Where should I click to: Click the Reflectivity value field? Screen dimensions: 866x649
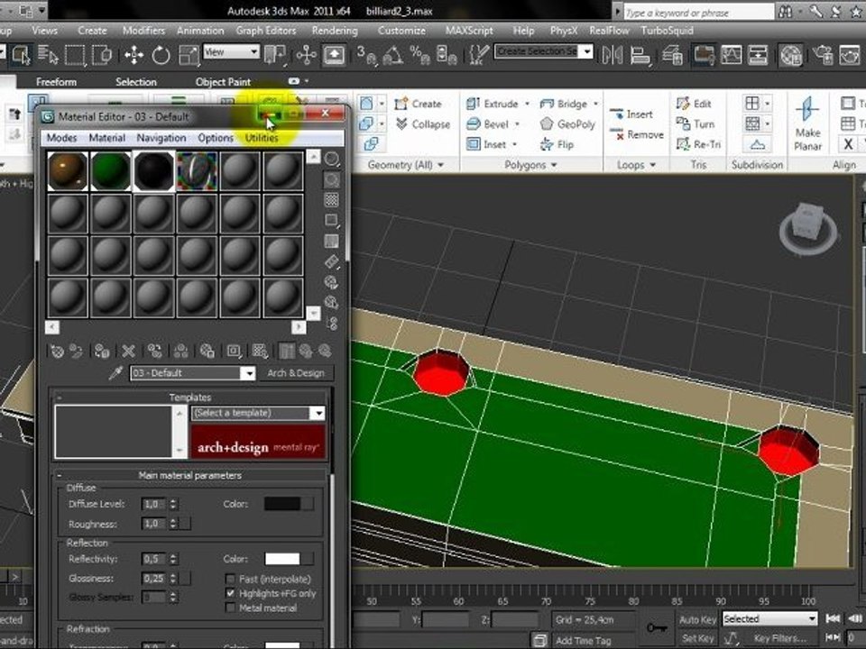153,559
